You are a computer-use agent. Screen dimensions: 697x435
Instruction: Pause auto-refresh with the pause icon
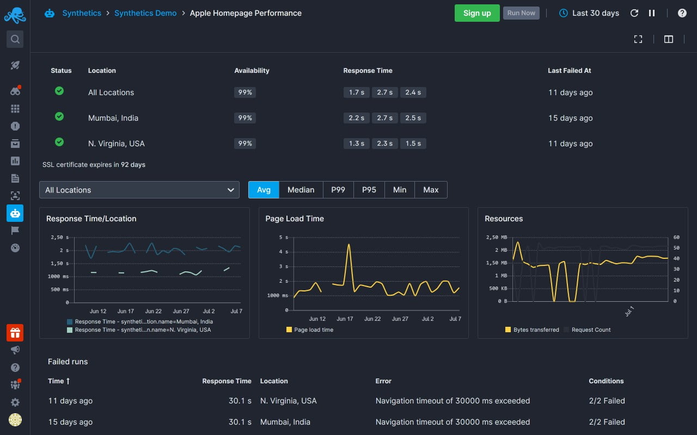[652, 13]
